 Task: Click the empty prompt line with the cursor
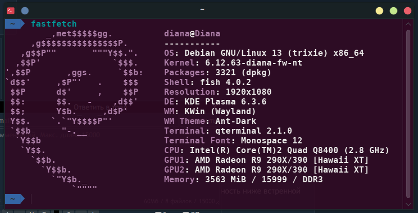point(204,199)
